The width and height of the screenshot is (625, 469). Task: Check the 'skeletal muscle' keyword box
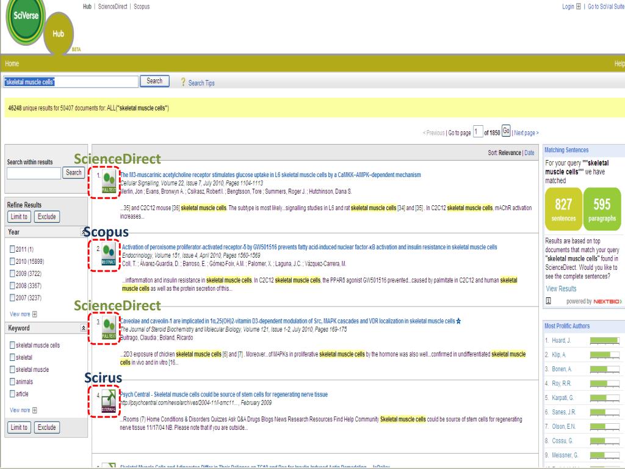click(x=12, y=369)
